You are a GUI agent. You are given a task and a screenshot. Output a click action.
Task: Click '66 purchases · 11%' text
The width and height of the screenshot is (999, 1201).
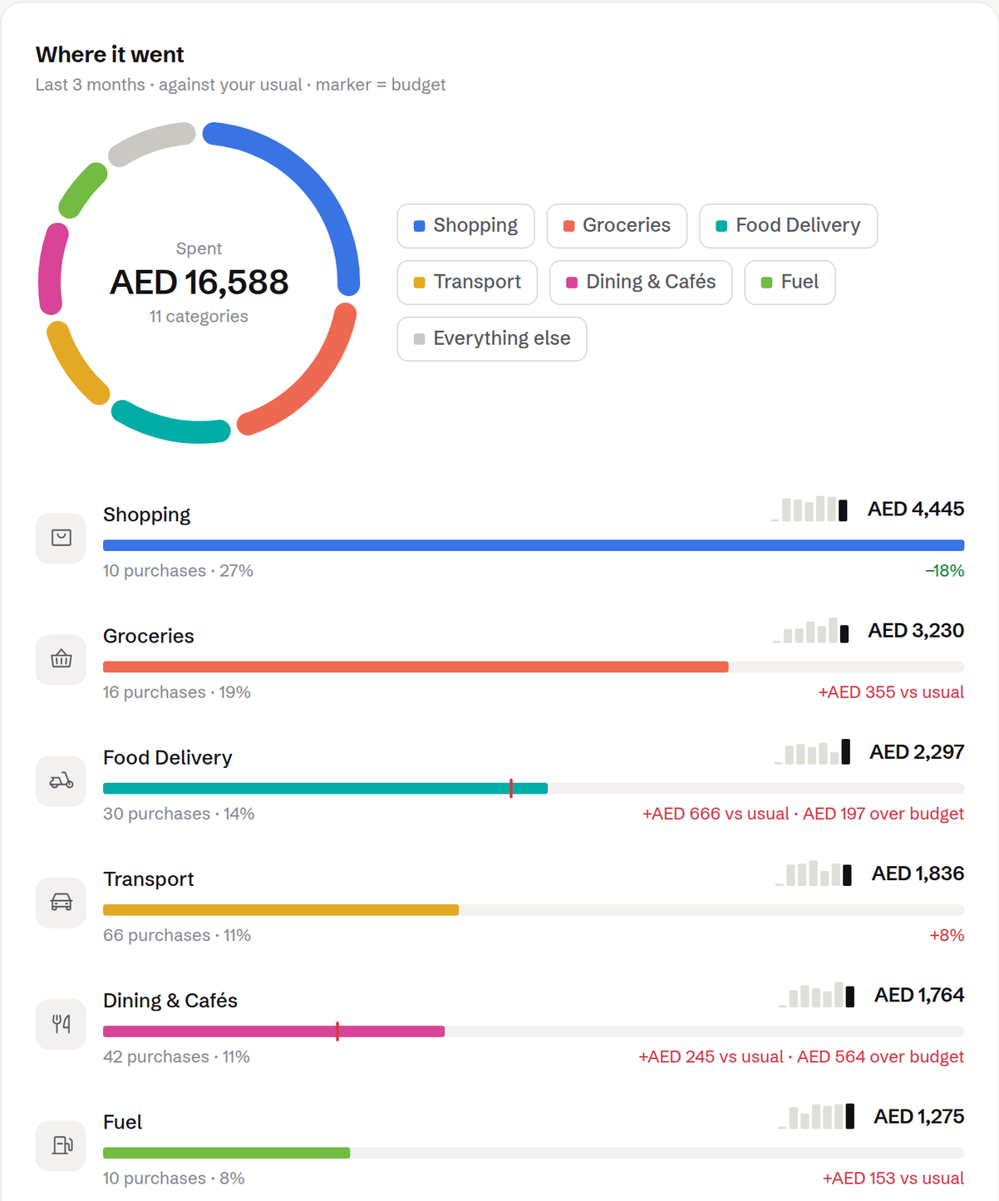pyautogui.click(x=177, y=934)
